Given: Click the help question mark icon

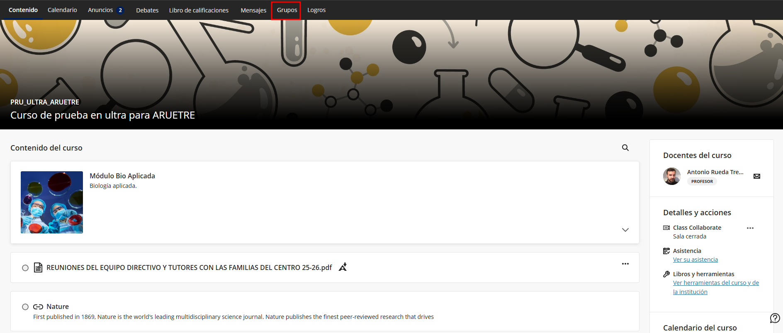Looking at the screenshot, I should pos(774,318).
